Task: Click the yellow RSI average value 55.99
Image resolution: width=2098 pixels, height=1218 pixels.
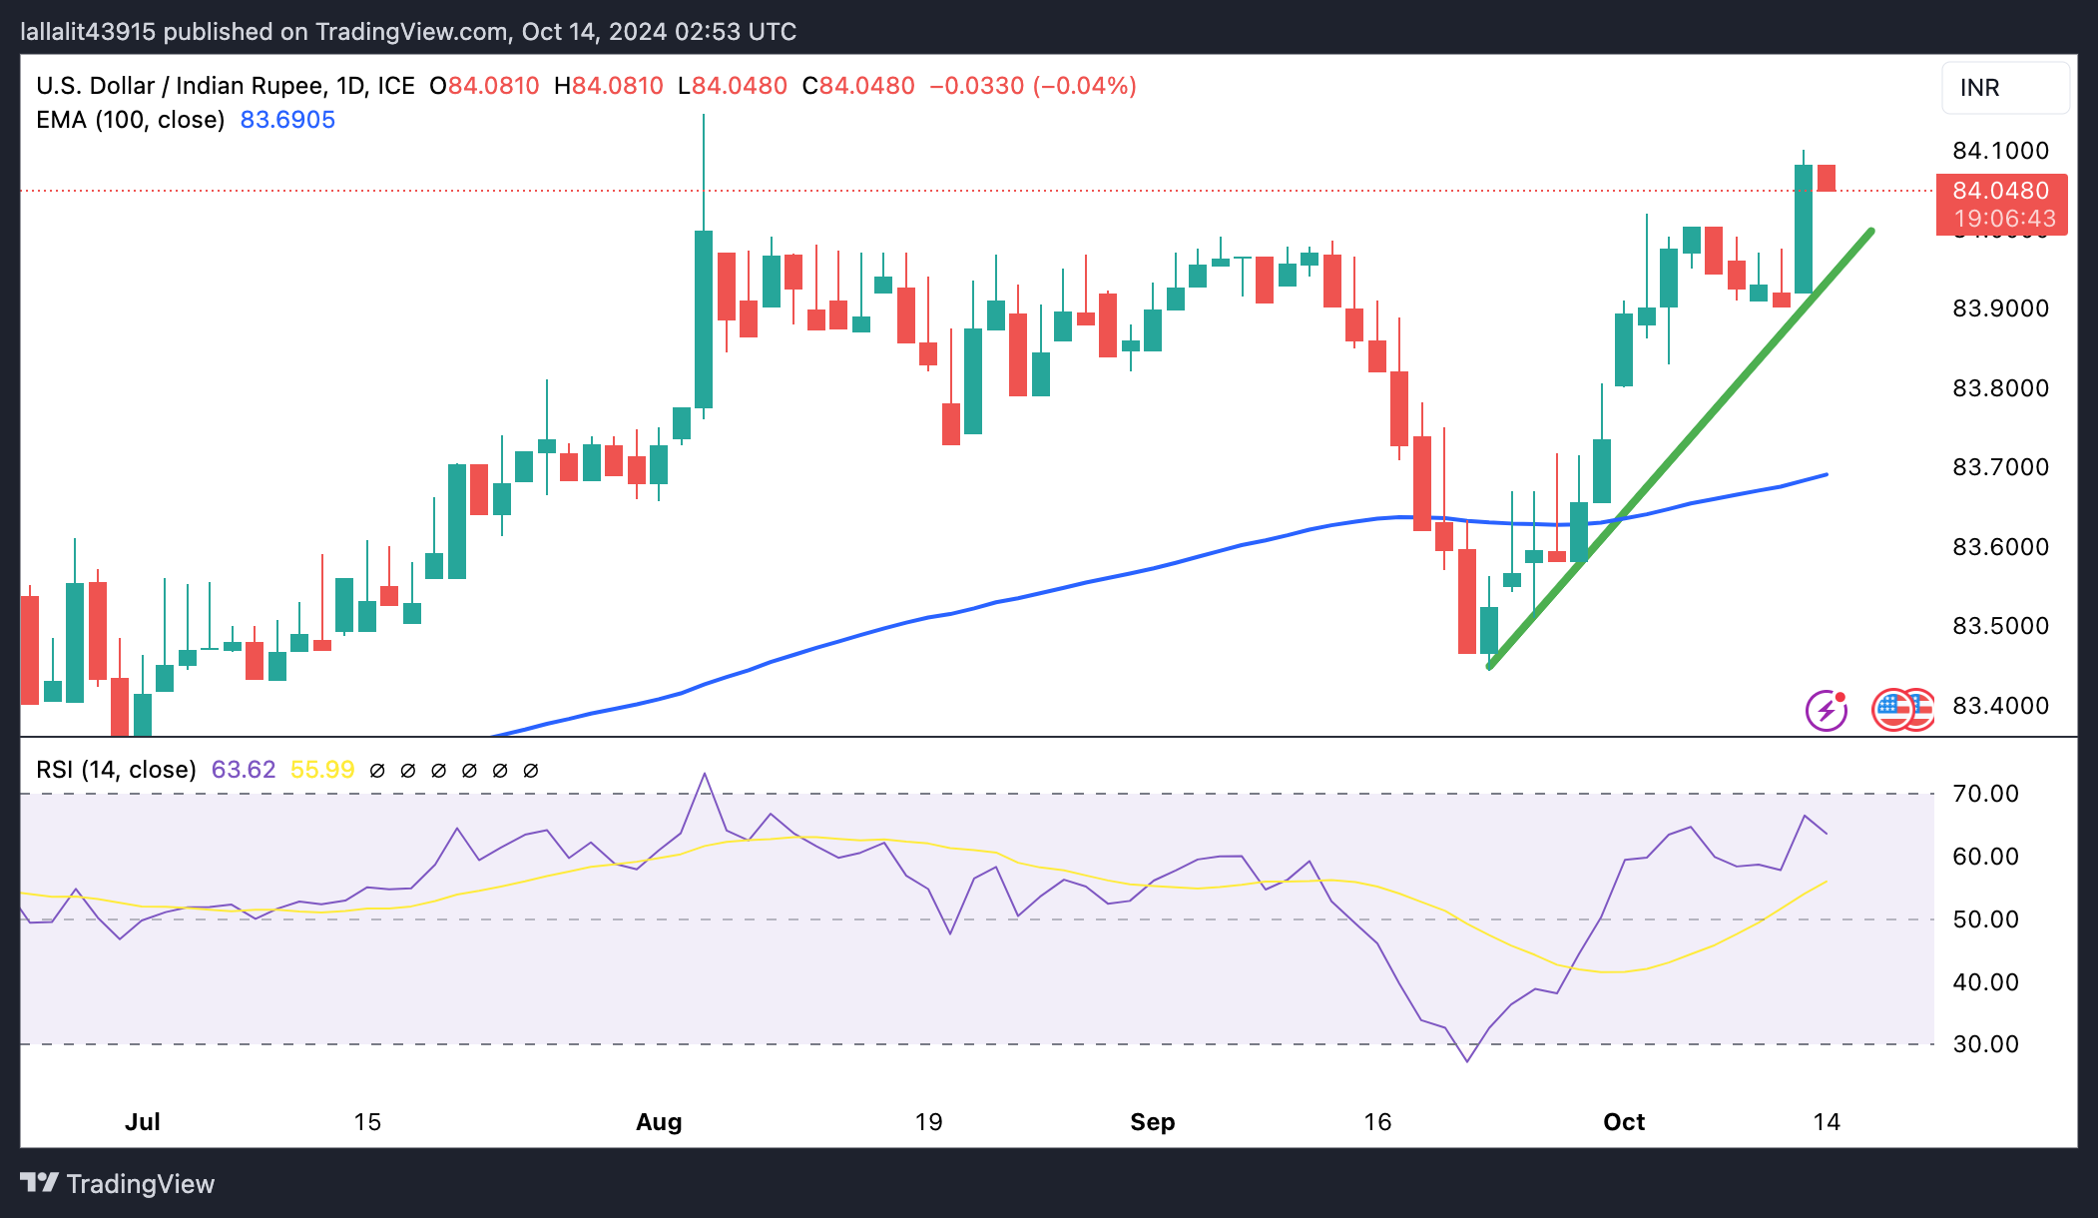Action: point(321,770)
